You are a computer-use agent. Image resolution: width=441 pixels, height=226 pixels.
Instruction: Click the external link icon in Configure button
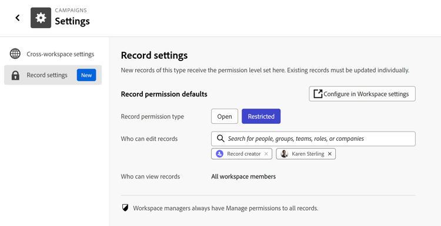click(x=318, y=94)
